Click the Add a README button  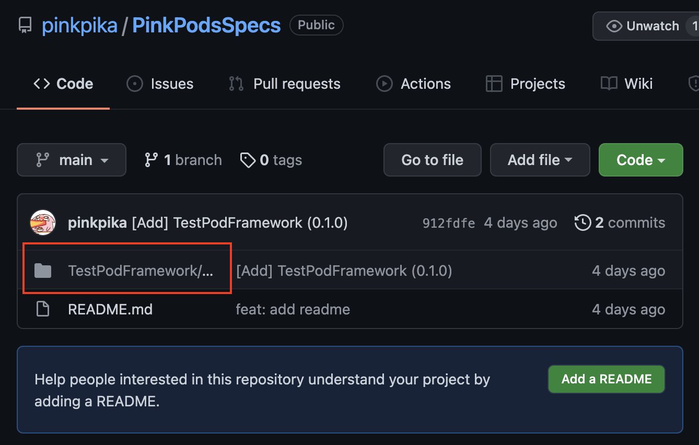point(606,379)
